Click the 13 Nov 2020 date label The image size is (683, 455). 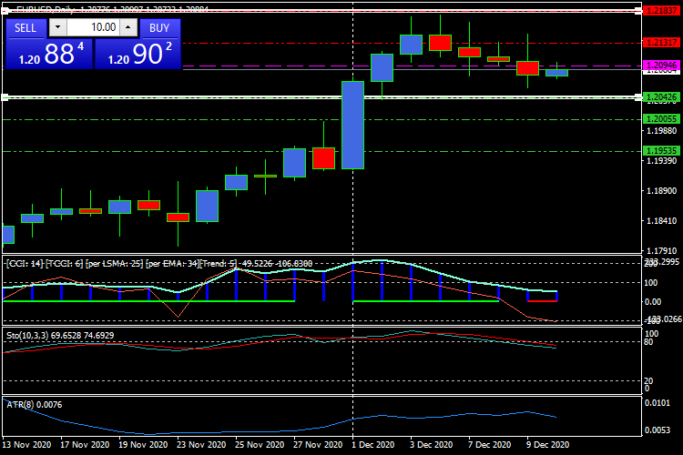pos(26,445)
